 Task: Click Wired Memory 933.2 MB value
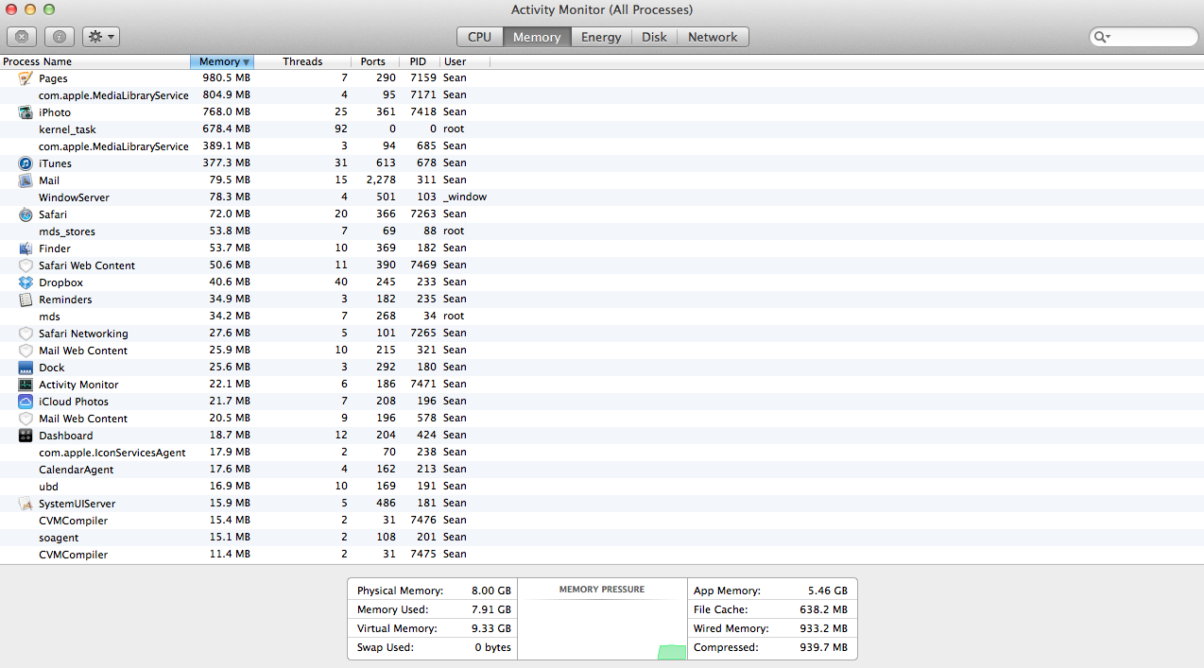pos(824,628)
